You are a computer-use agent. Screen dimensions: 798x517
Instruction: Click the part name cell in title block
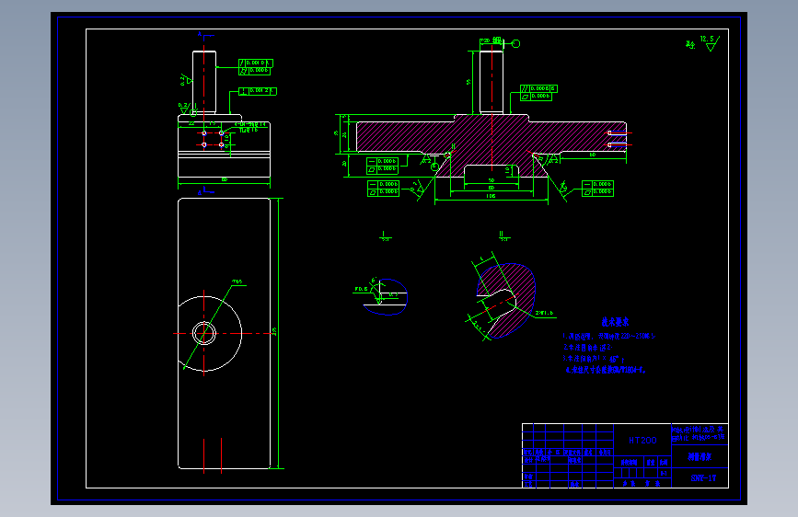(700, 456)
